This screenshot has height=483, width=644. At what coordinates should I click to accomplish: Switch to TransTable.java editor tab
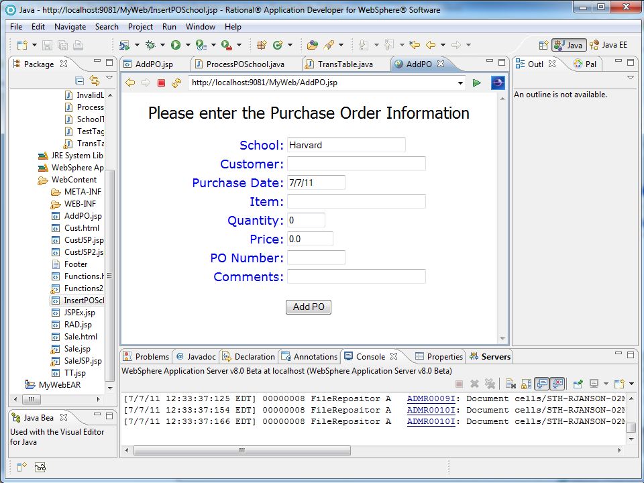pos(345,64)
